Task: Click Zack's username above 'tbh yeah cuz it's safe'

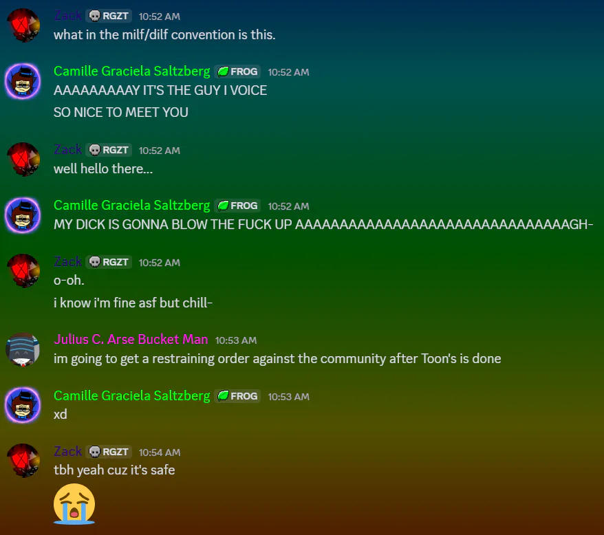Action: pyautogui.click(x=68, y=451)
